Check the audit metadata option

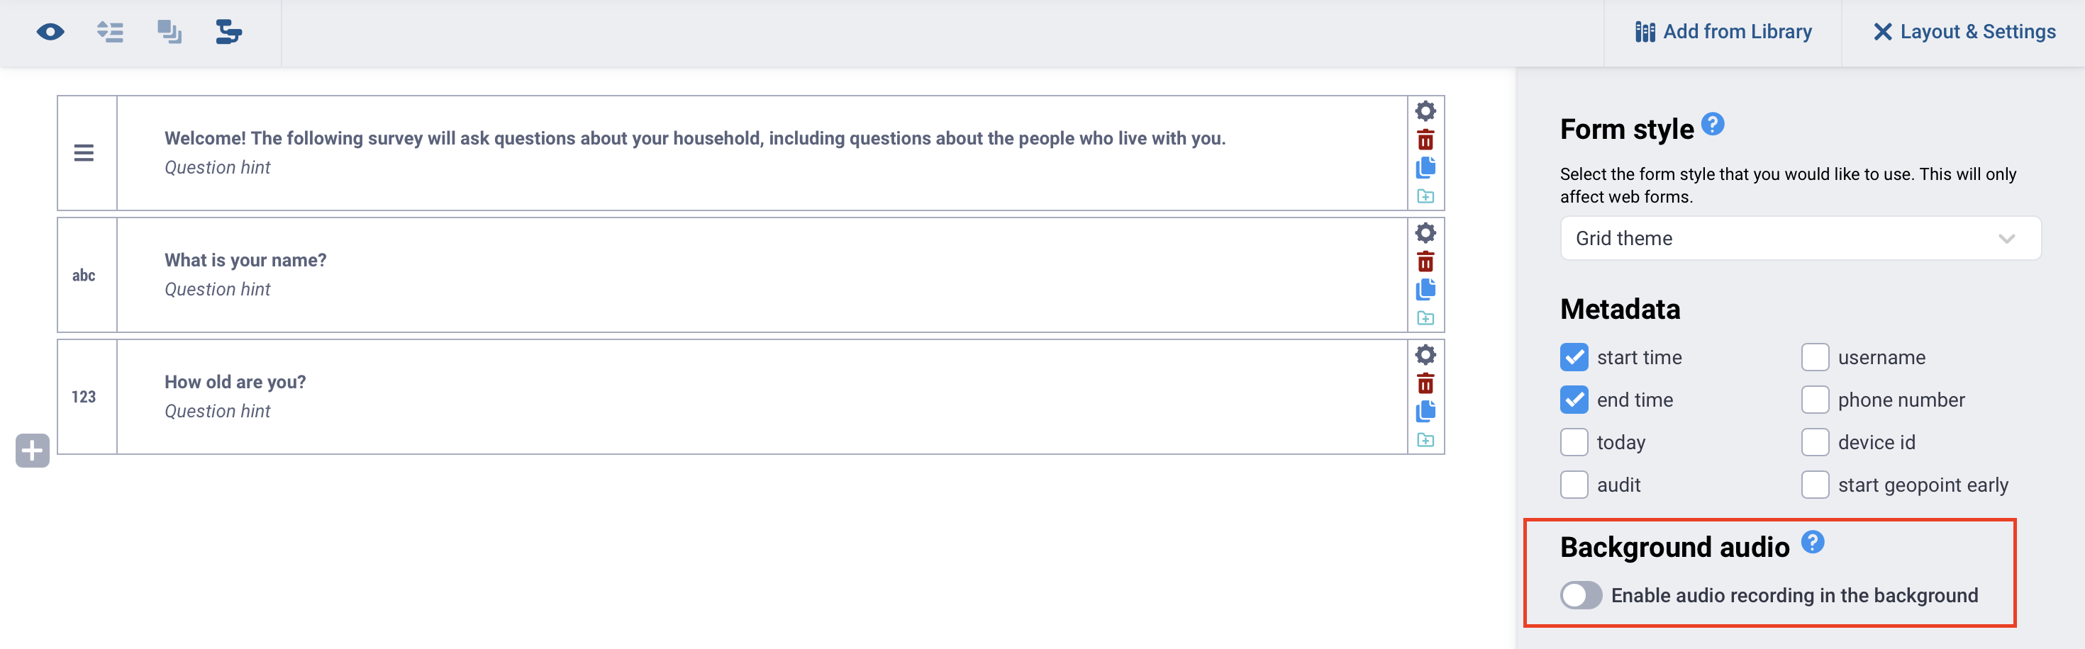tap(1574, 485)
